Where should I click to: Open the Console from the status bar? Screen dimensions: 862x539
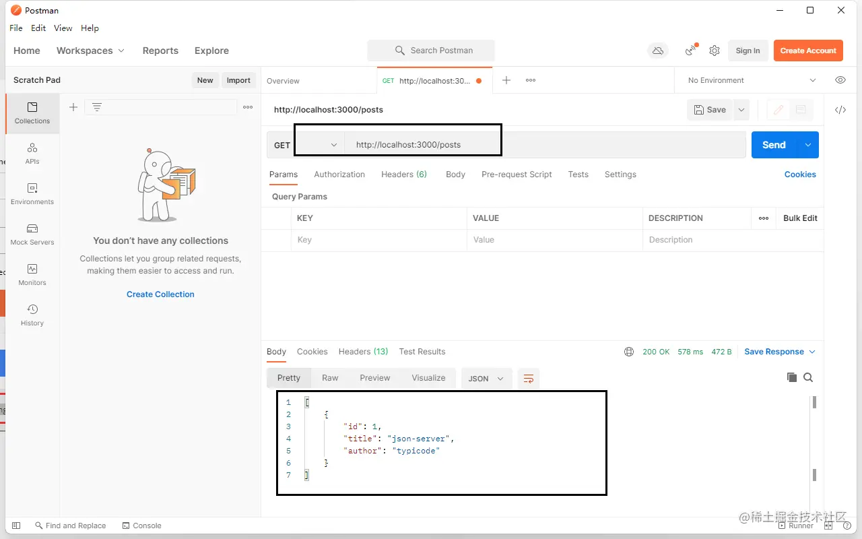click(x=142, y=526)
